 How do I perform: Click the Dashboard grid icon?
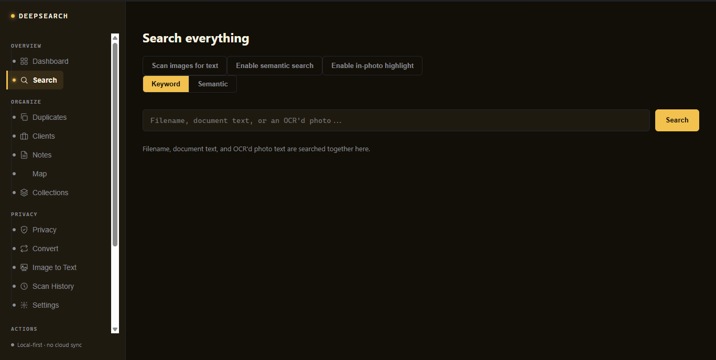[x=24, y=61]
